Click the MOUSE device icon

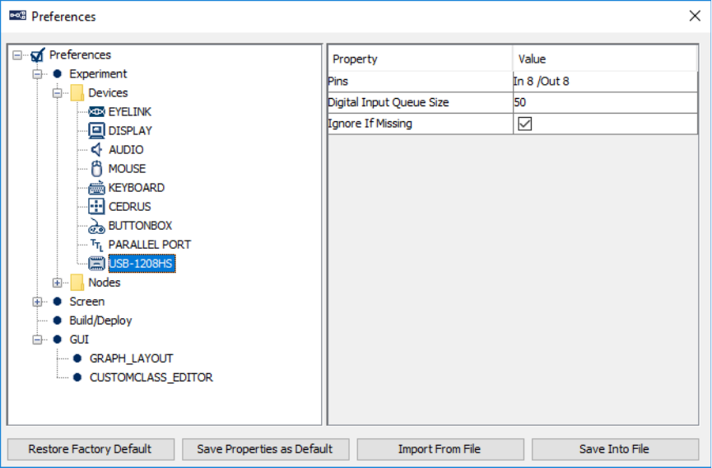coord(96,169)
